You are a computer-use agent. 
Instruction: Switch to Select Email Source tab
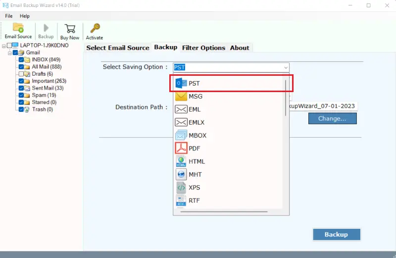tap(118, 48)
